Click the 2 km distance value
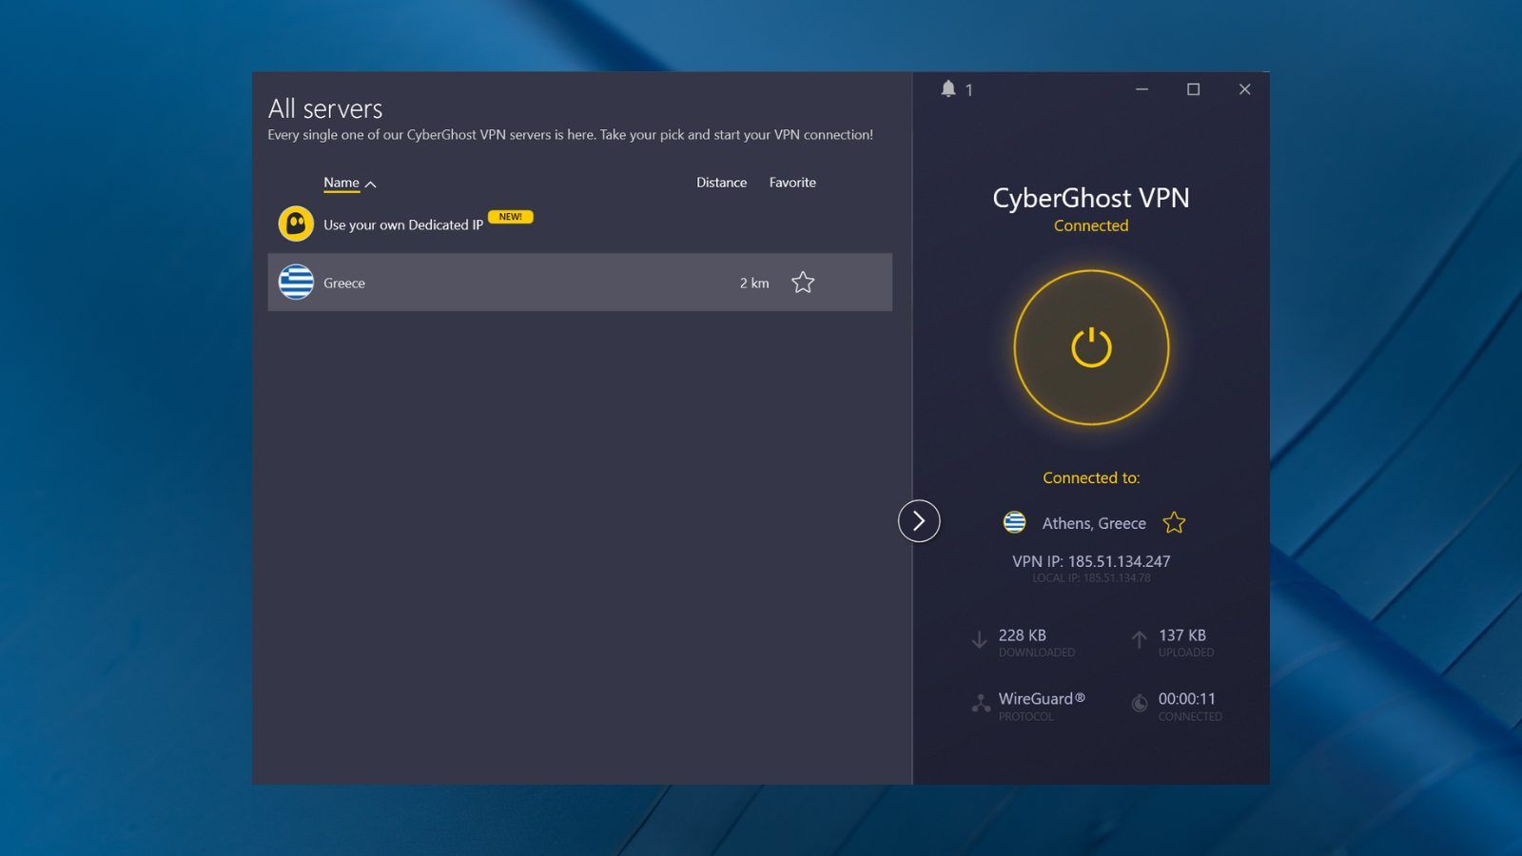The height and width of the screenshot is (856, 1522). click(754, 282)
